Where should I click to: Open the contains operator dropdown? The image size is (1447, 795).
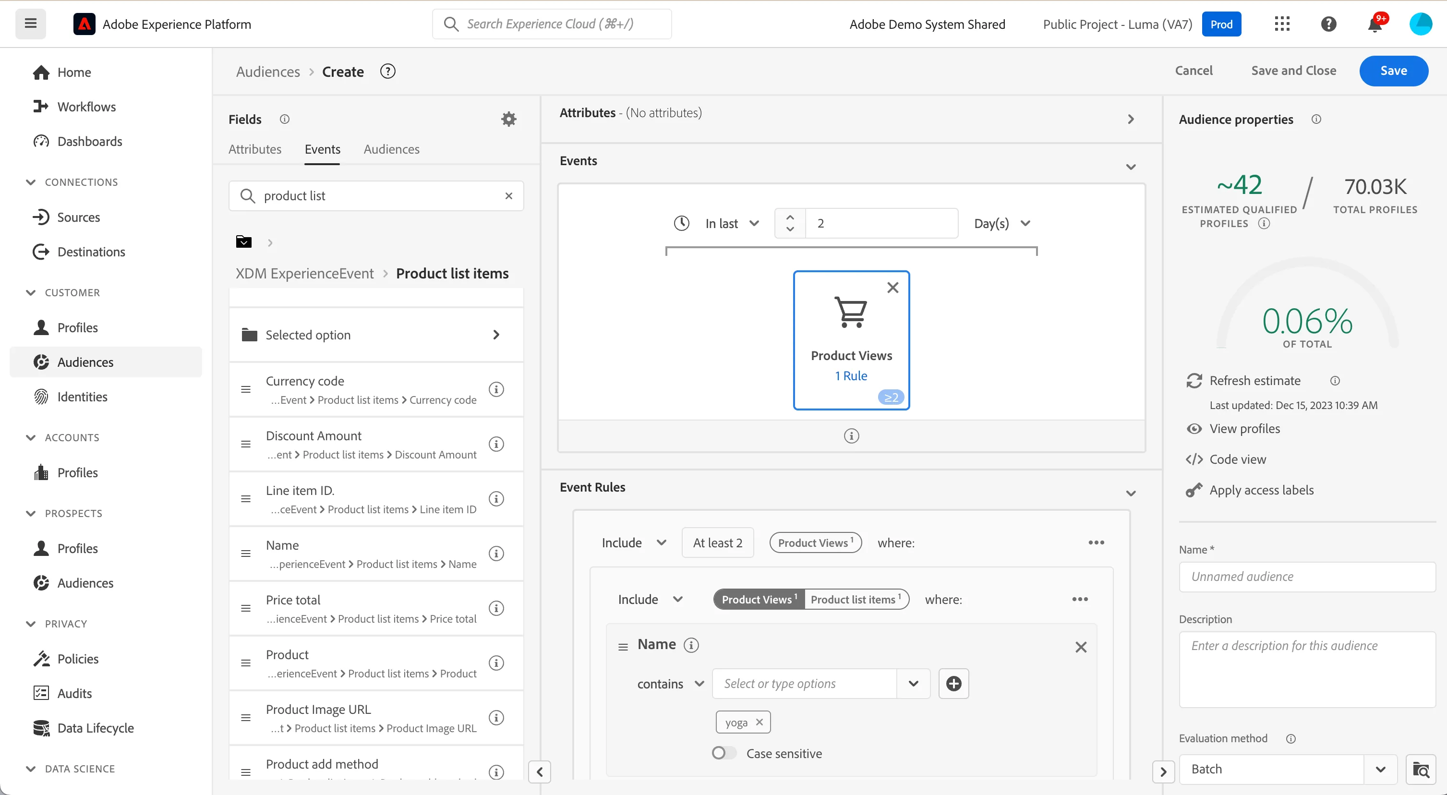click(670, 684)
